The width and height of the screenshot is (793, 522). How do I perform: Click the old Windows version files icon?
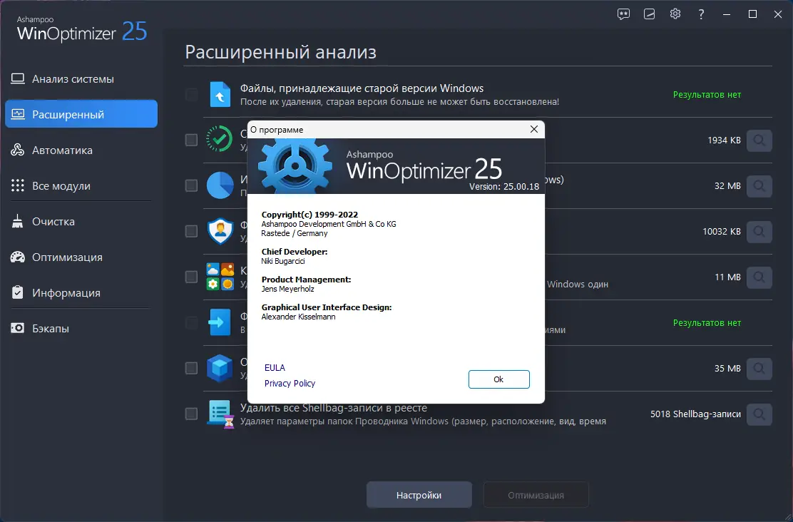[x=220, y=94]
